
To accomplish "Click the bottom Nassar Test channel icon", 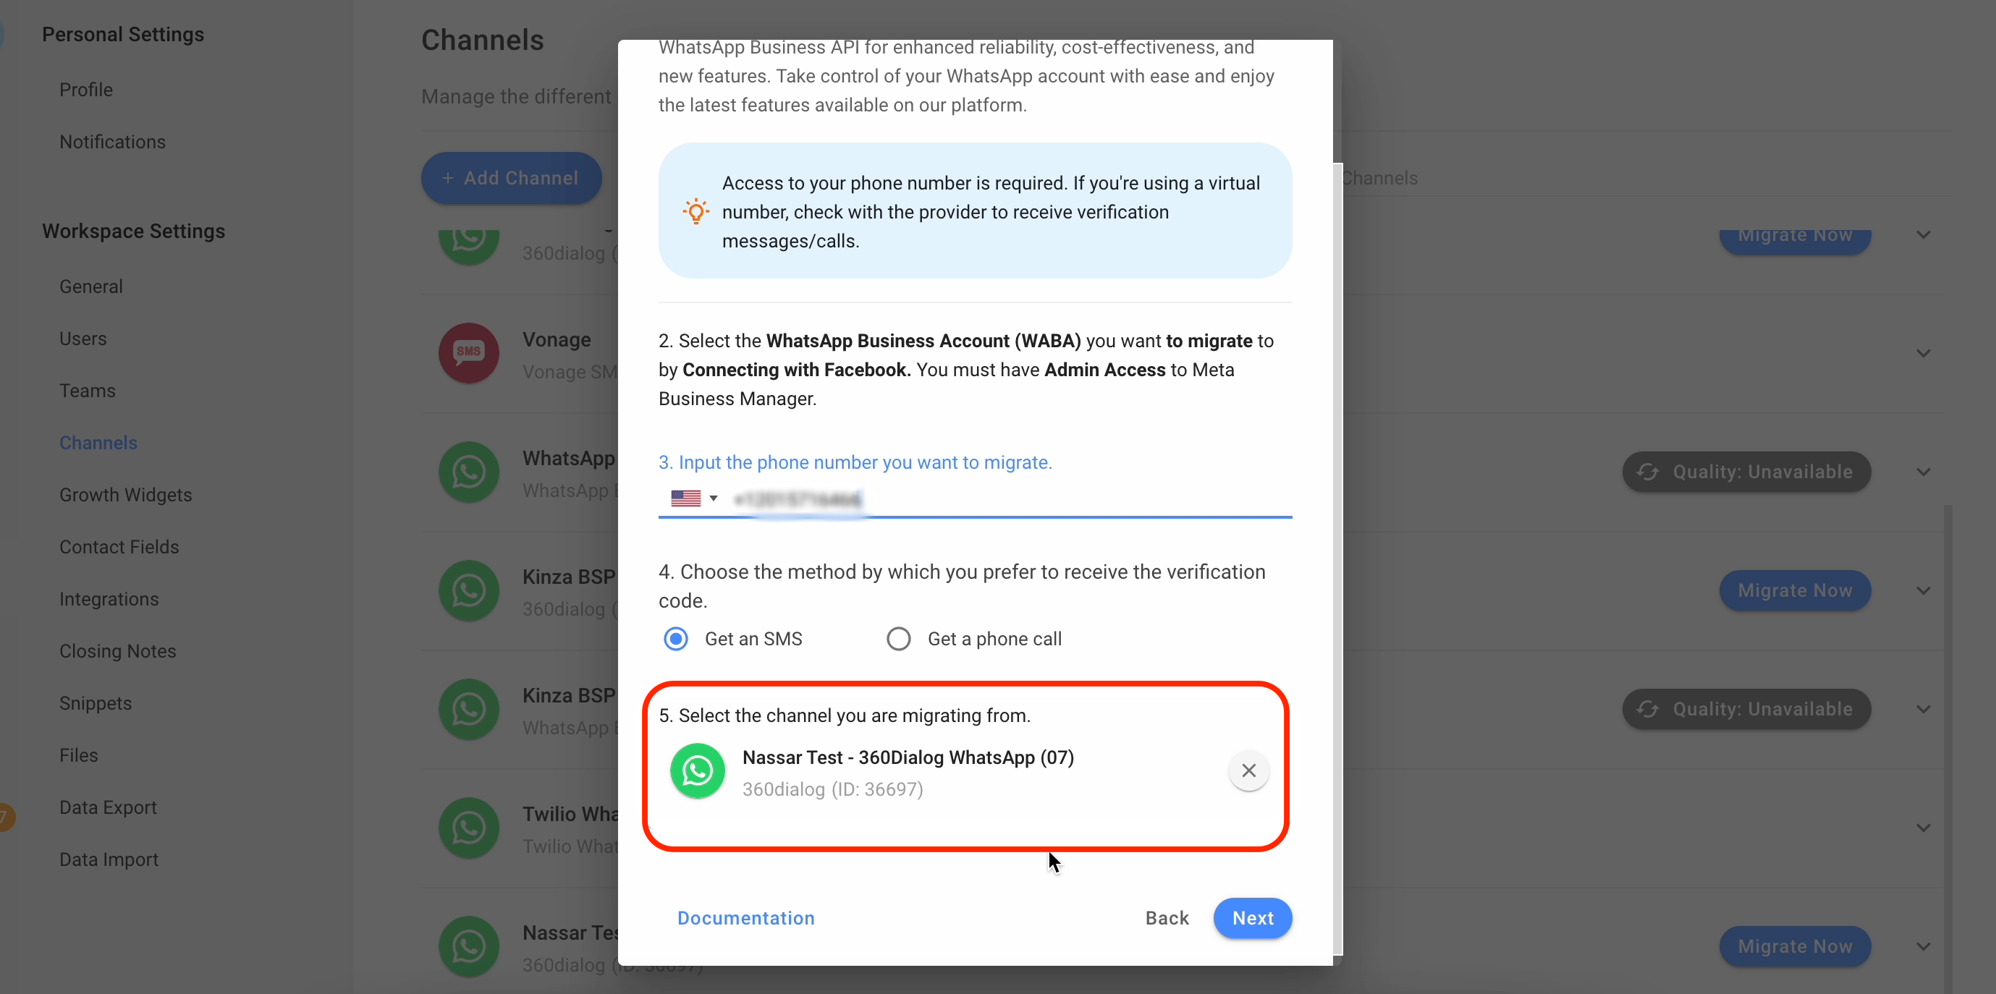I will coord(469,947).
